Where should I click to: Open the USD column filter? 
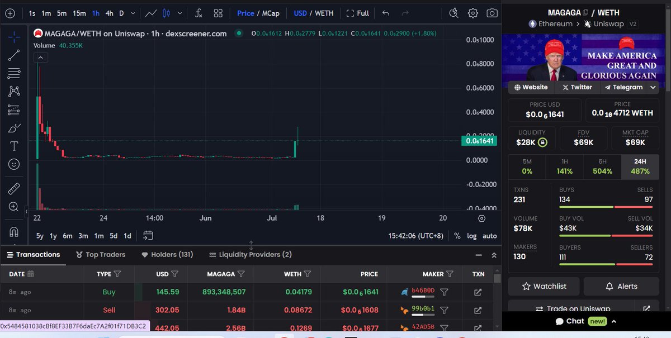coord(175,274)
